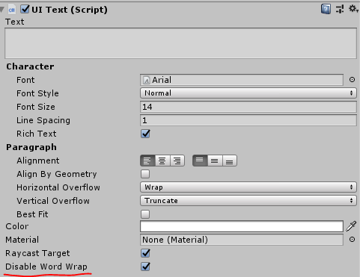Open the component help reference icon
The image size is (360, 277).
pos(326,9)
